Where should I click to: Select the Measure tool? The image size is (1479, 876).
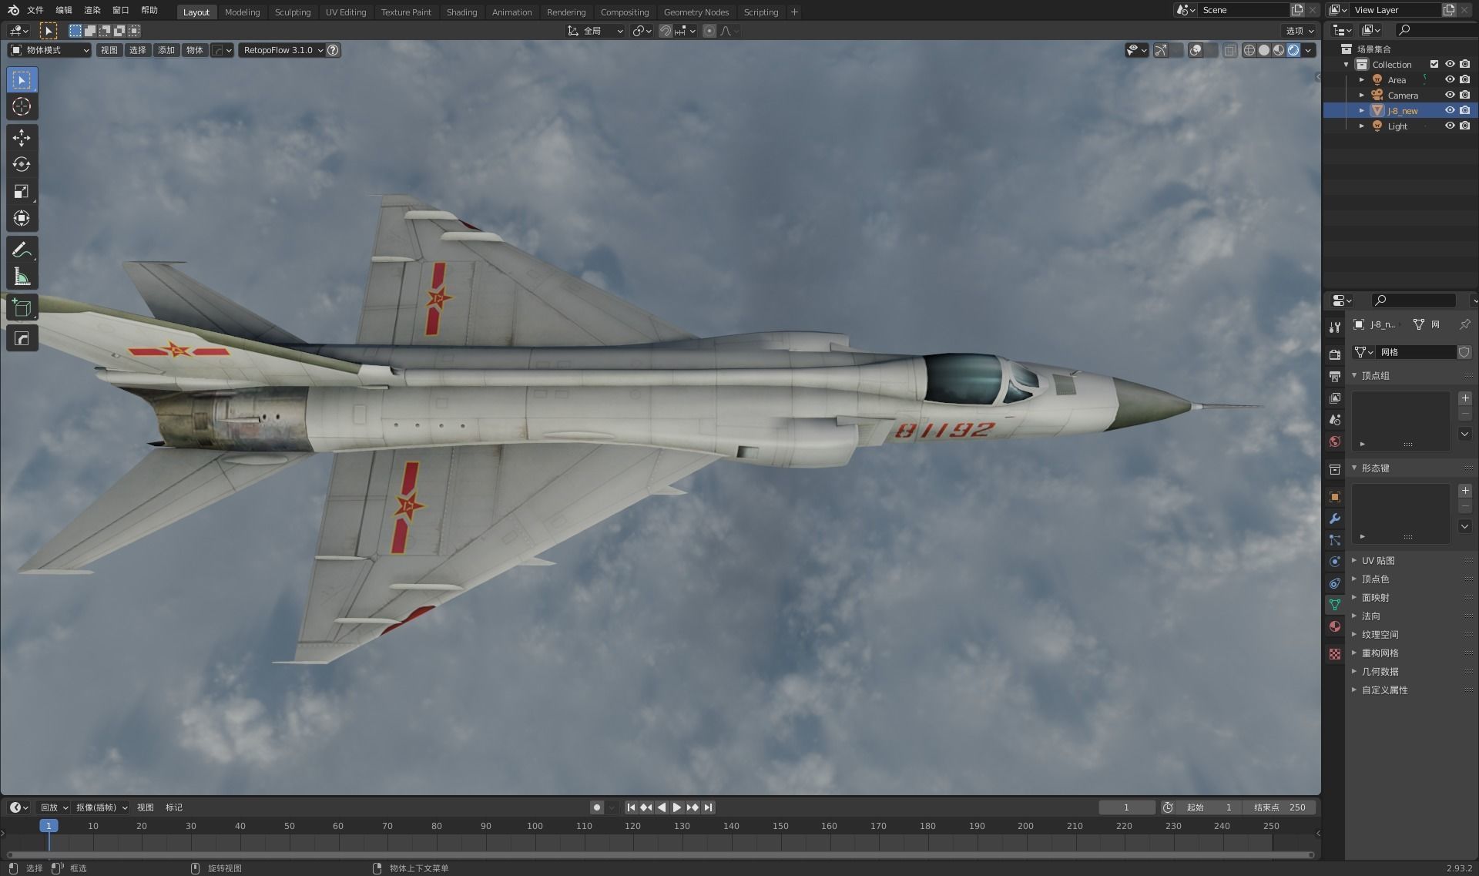coord(22,277)
